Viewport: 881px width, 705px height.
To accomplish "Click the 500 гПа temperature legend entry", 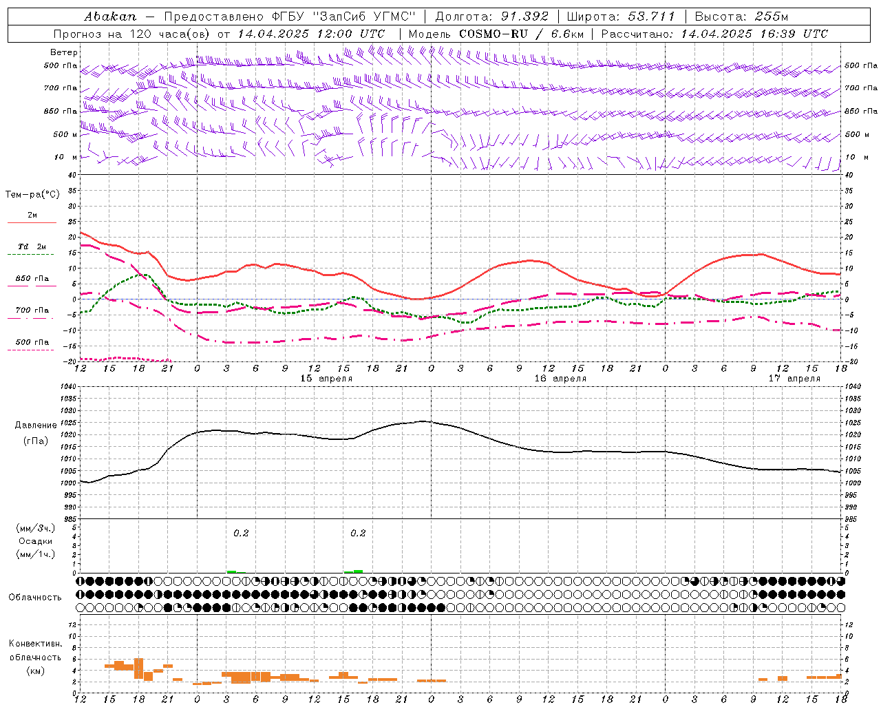I will coord(32,341).
